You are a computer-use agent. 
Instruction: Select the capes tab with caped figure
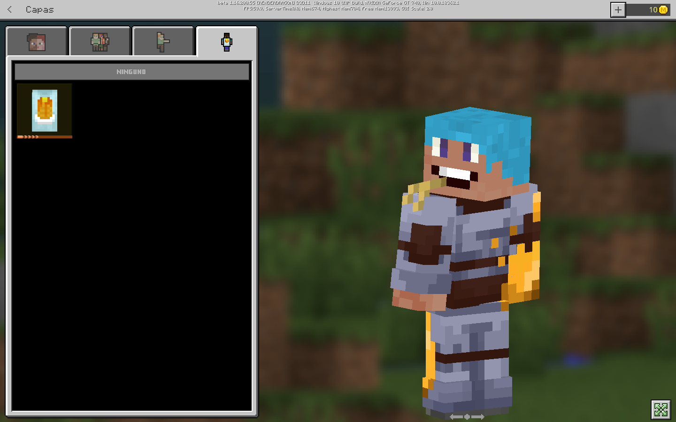coord(227,42)
